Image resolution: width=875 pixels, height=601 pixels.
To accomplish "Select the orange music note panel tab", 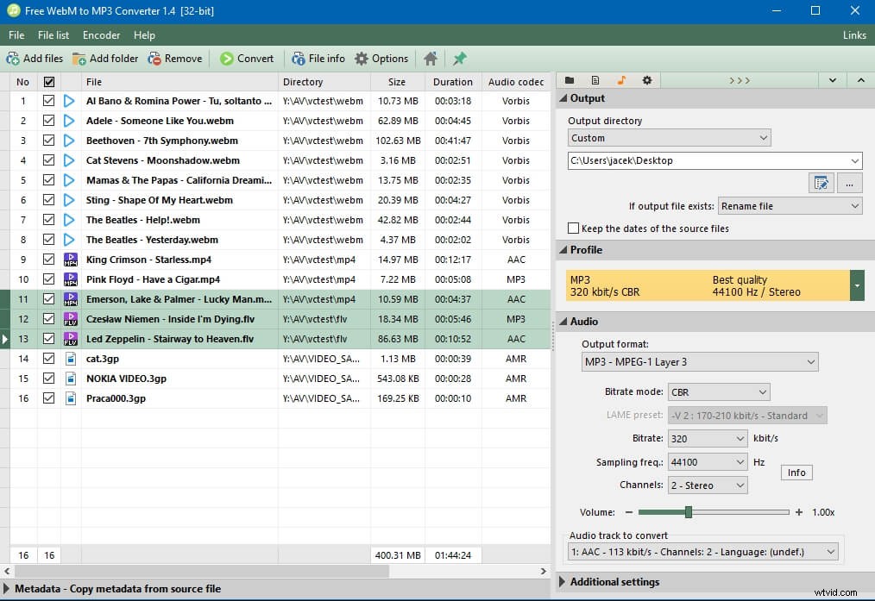I will 621,79.
